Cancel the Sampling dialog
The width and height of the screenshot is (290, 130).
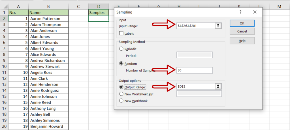coord(242,31)
